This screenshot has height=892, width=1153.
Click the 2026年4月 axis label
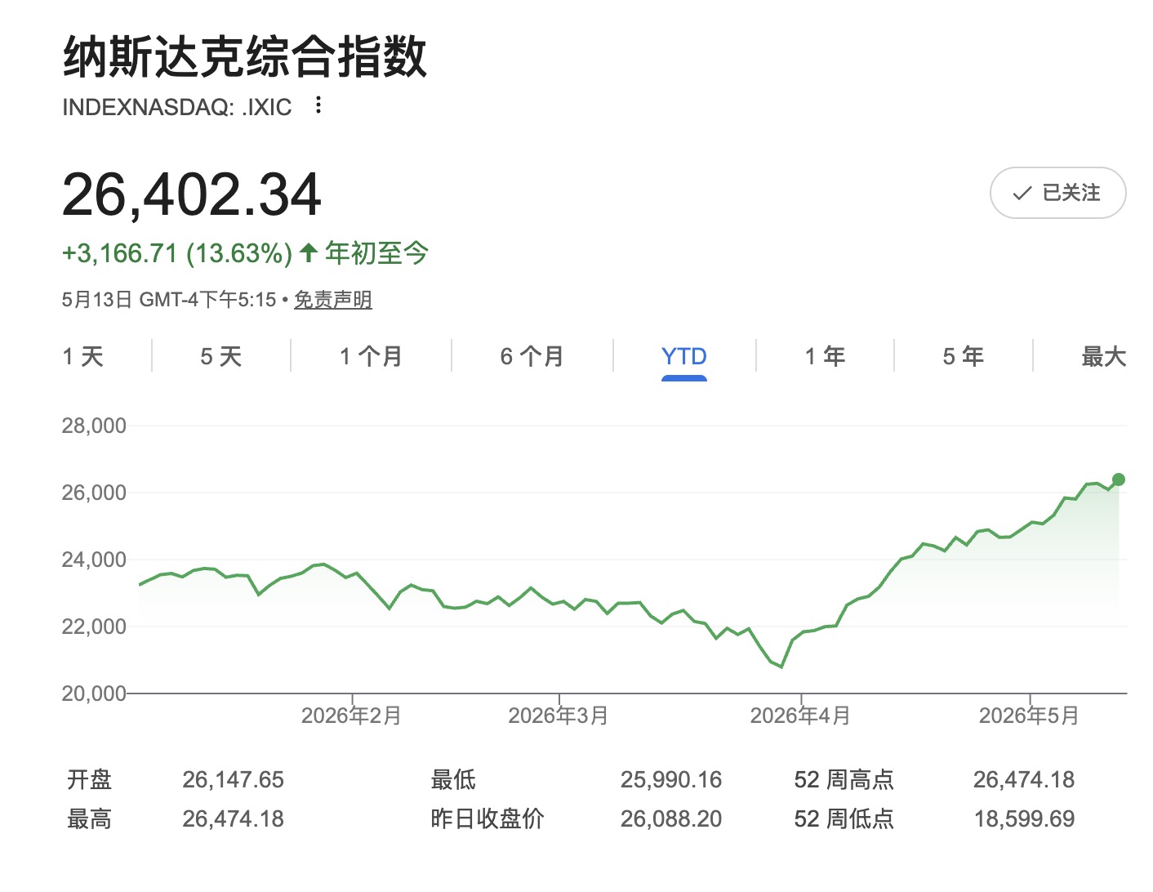800,716
